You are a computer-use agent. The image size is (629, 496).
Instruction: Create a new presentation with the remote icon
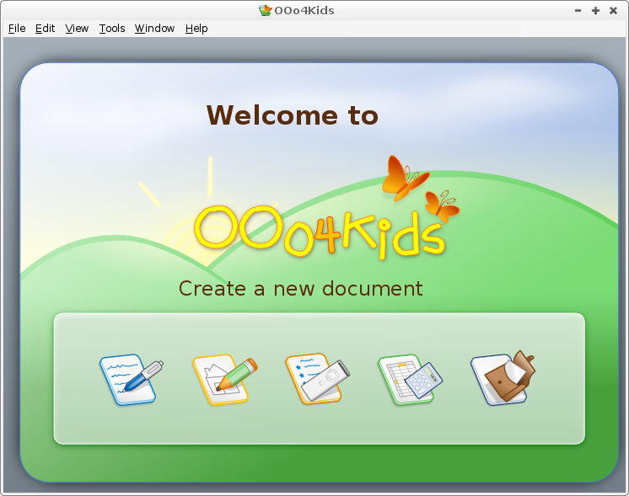(x=317, y=379)
